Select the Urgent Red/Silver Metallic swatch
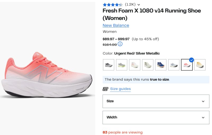This screenshot has width=212, height=135. pos(187,65)
